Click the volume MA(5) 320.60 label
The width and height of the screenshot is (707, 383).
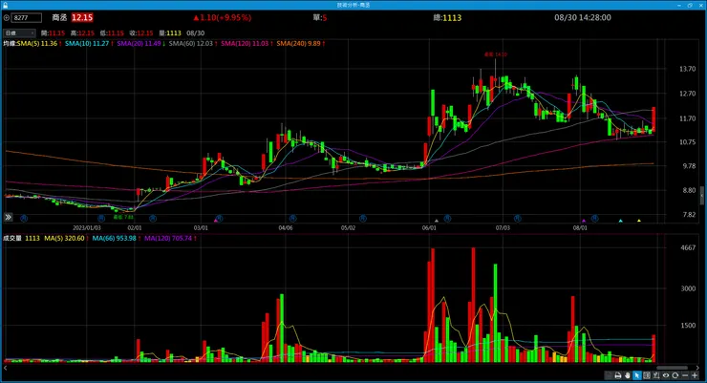click(x=64, y=238)
